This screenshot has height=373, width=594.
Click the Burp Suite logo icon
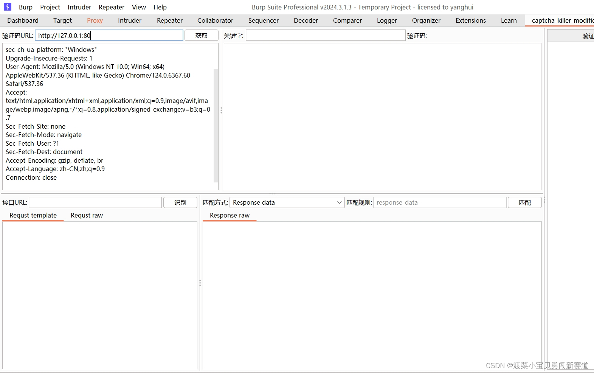(x=8, y=7)
